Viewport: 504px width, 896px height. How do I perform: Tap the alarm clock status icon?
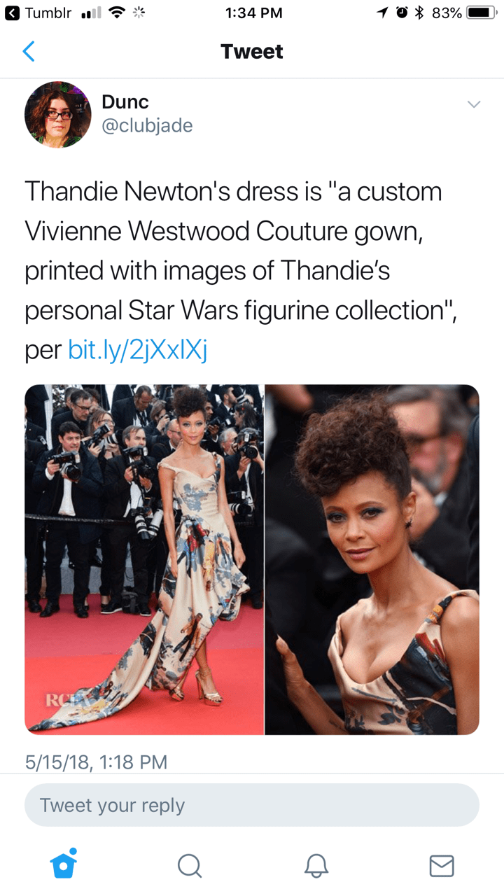coord(402,13)
